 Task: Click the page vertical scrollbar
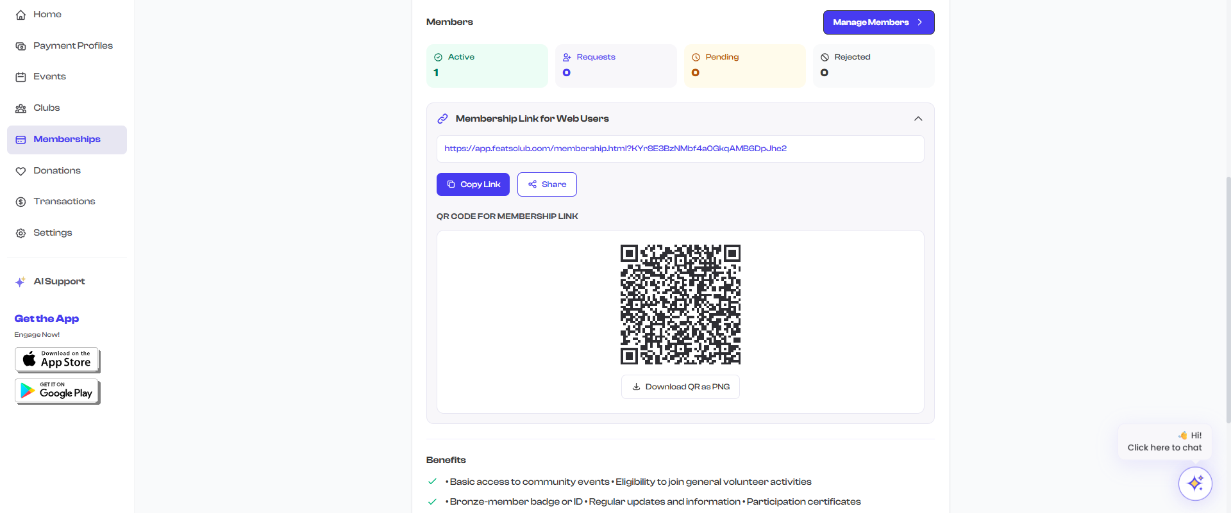[1228, 300]
